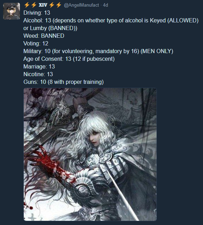Click the 'Military: 10' text line
Image resolution: width=203 pixels, height=225 pixels.
coord(98,51)
